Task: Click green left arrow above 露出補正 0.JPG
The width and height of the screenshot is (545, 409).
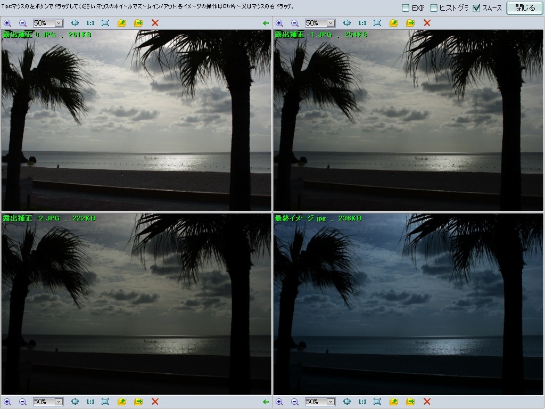Action: point(266,23)
